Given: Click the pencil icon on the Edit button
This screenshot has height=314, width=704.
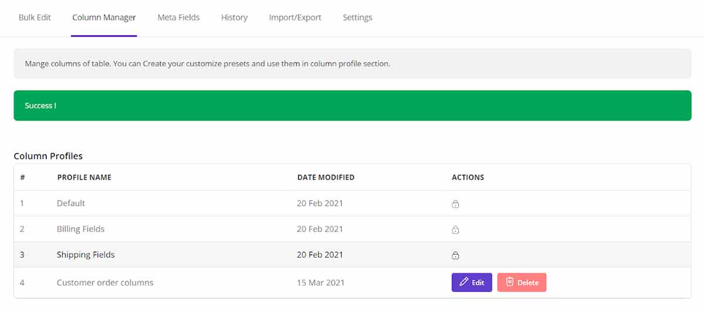Looking at the screenshot, I should 464,282.
